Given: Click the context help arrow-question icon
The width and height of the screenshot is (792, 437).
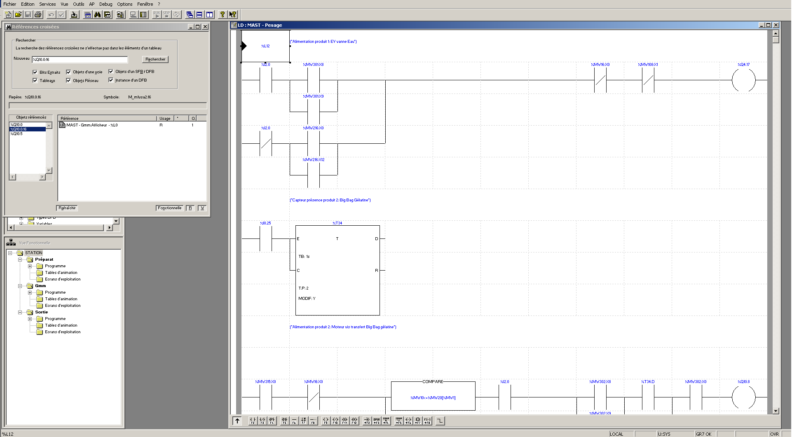Looking at the screenshot, I should (233, 15).
